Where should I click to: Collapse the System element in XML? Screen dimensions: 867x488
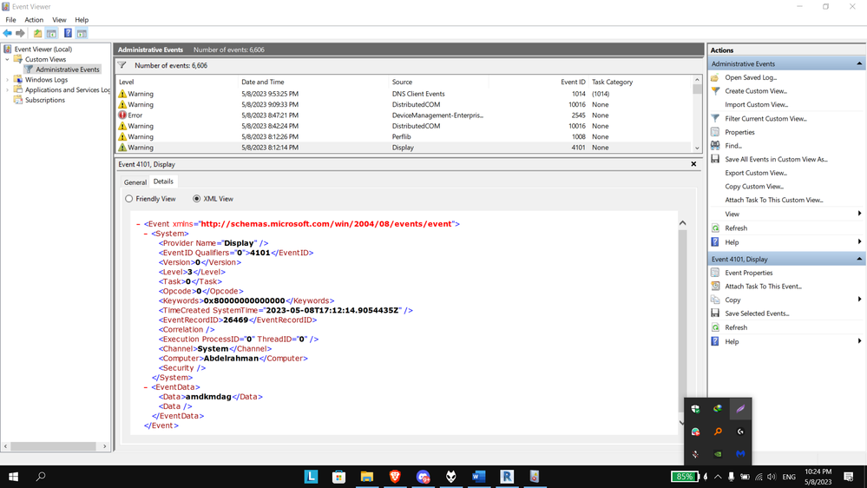coord(146,234)
